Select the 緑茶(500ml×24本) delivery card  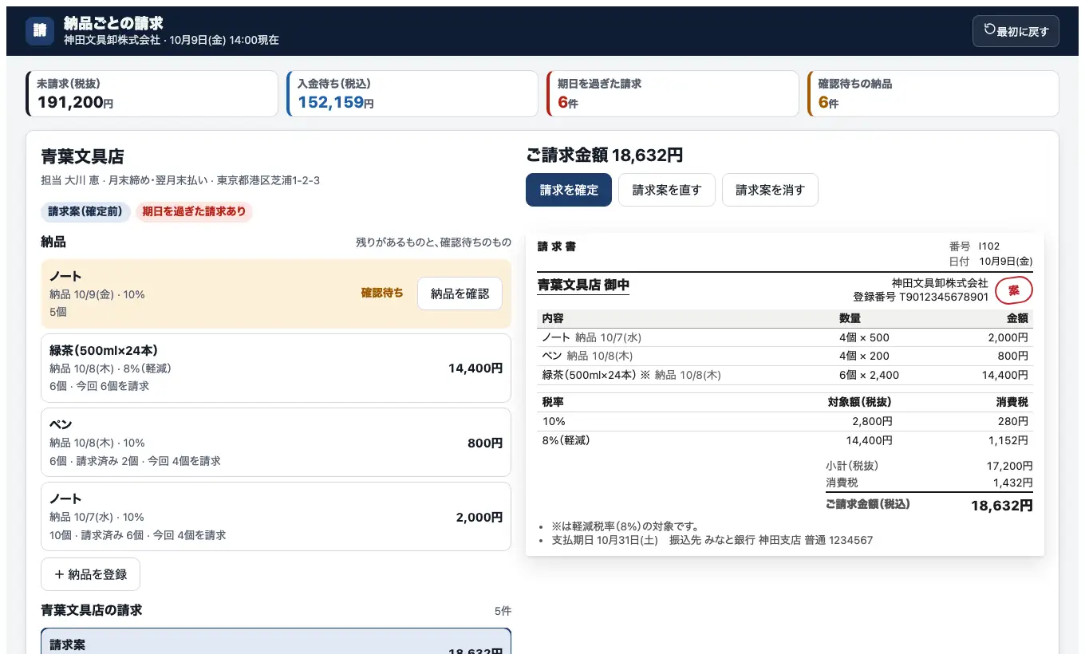tap(276, 368)
